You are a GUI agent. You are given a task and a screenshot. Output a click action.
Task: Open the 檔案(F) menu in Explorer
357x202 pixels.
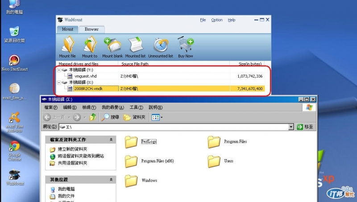(x=51, y=107)
